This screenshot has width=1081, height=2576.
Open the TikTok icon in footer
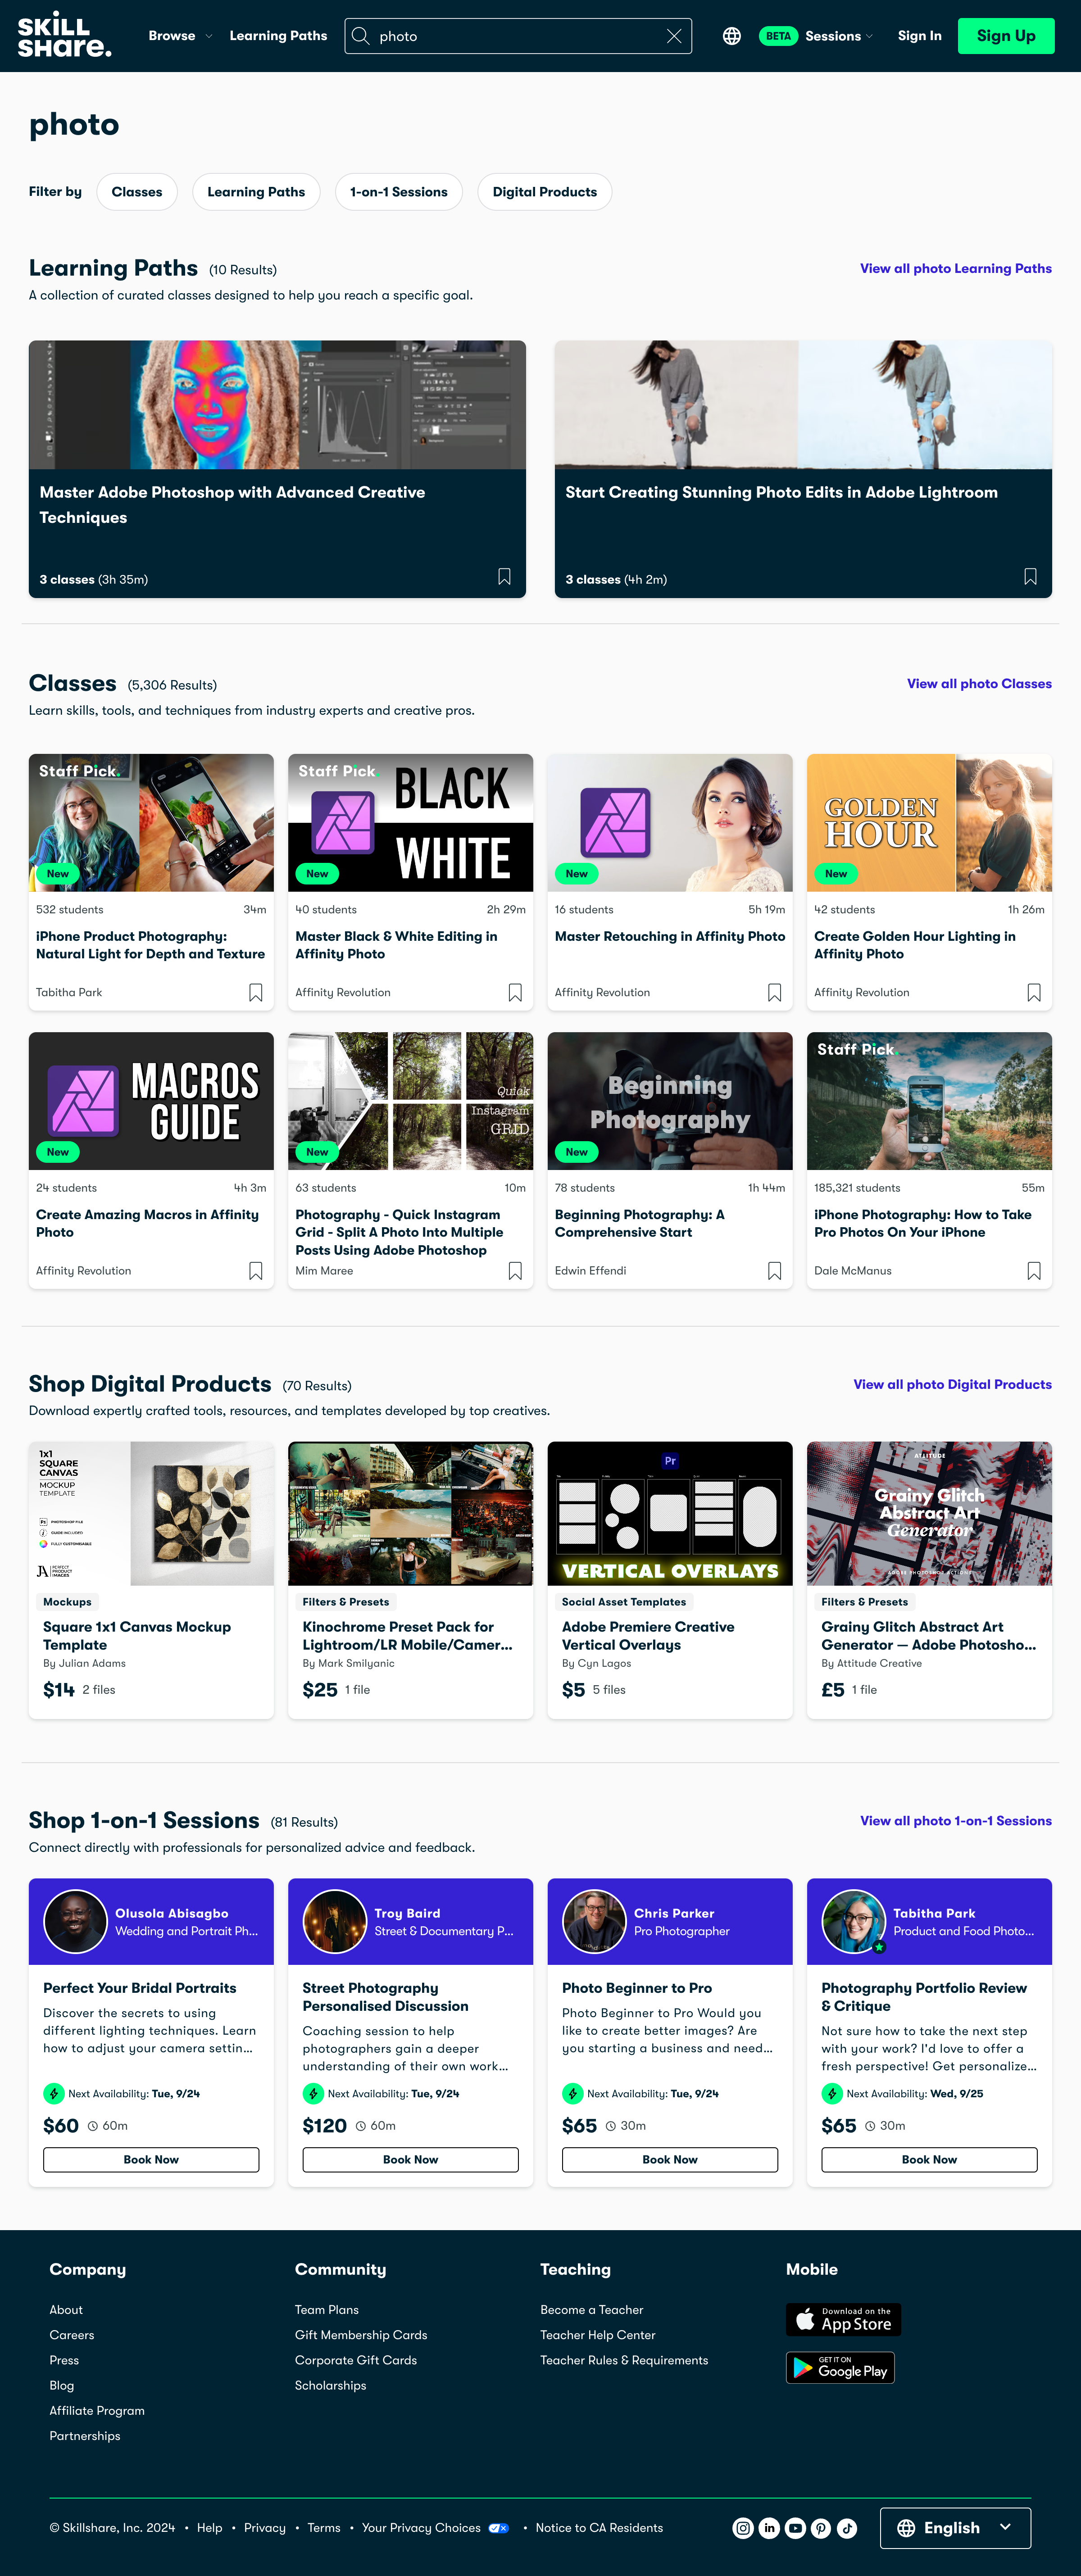pyautogui.click(x=847, y=2528)
